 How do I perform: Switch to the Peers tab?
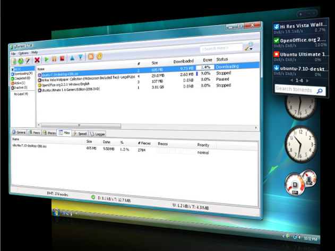click(x=34, y=133)
